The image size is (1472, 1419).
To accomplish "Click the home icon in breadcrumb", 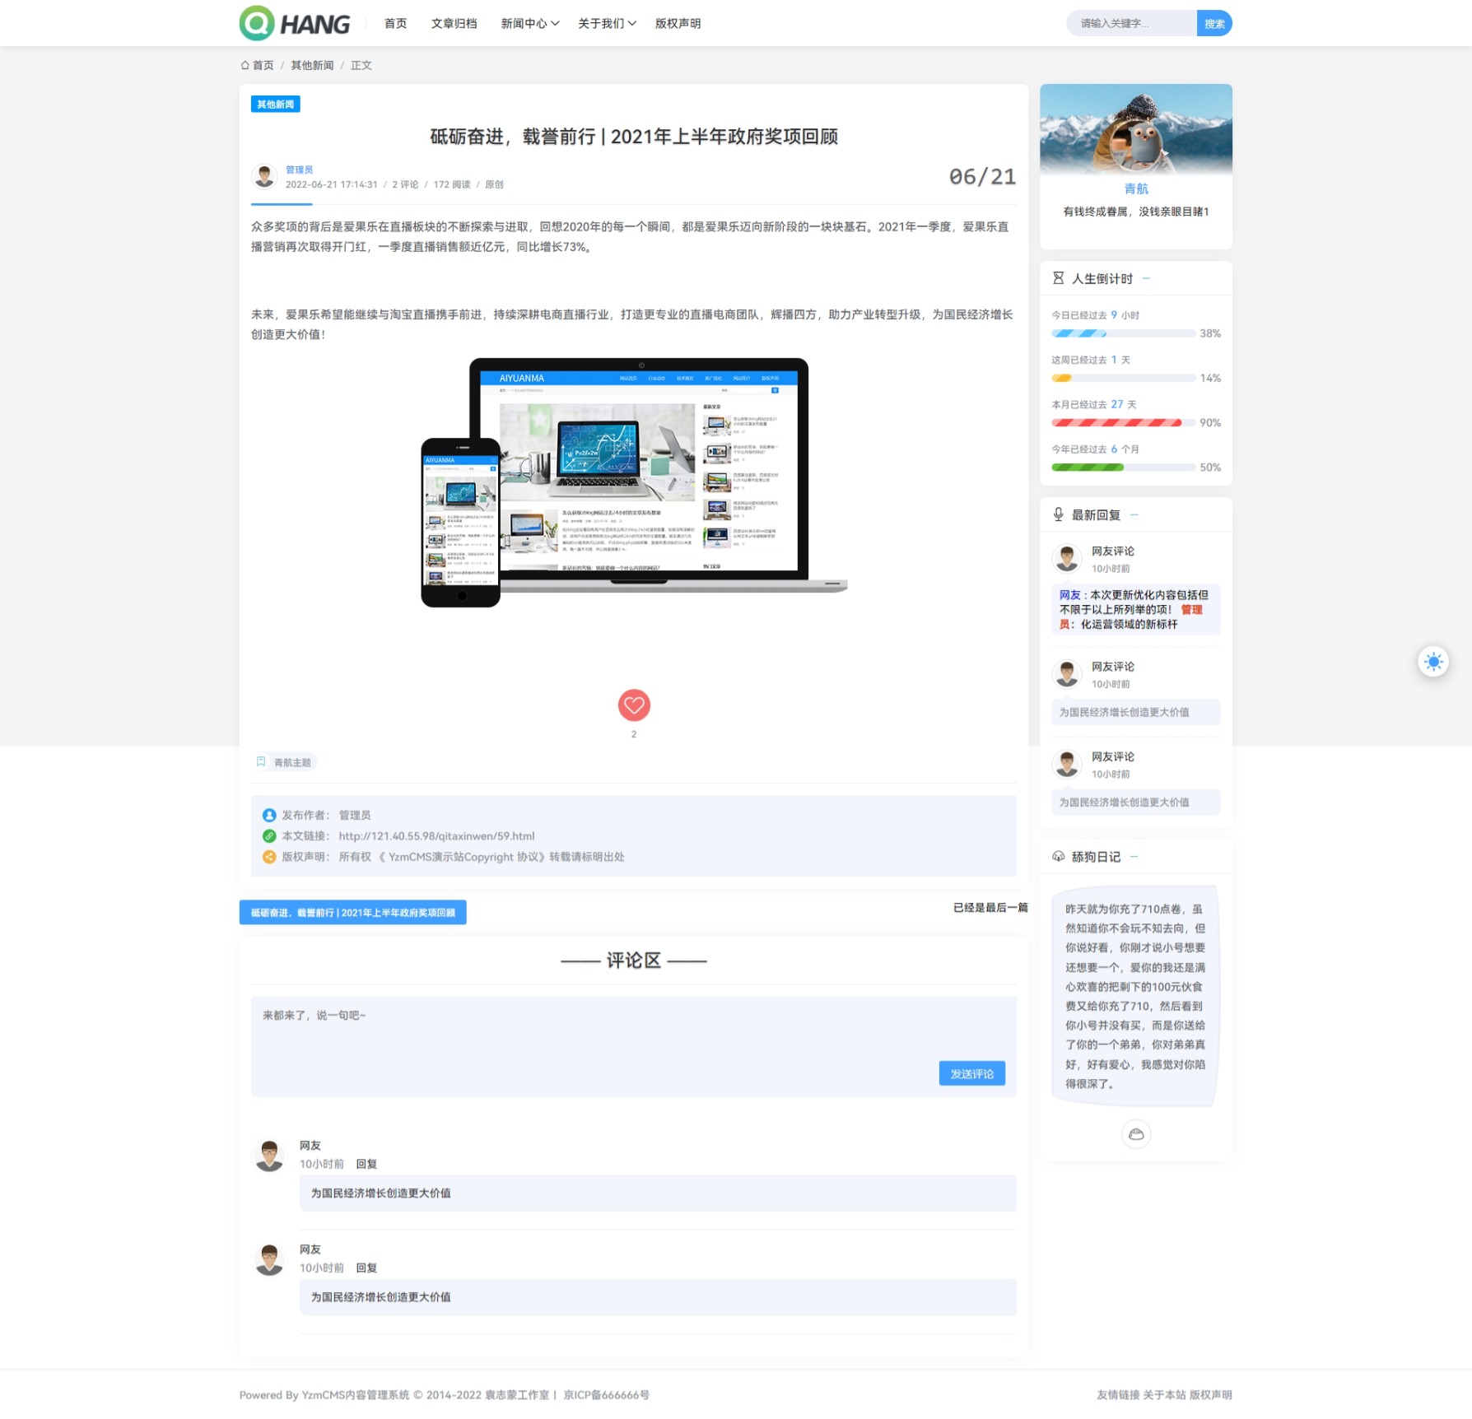I will 245,65.
